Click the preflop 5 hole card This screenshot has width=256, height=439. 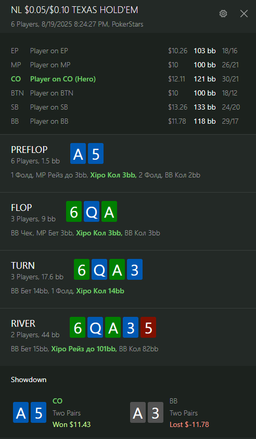(96, 153)
